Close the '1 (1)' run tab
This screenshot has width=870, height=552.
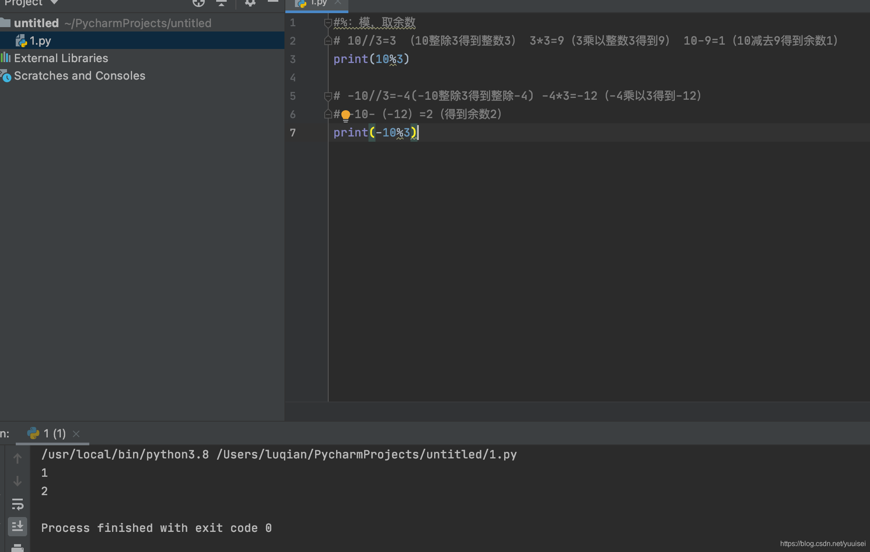pos(76,433)
